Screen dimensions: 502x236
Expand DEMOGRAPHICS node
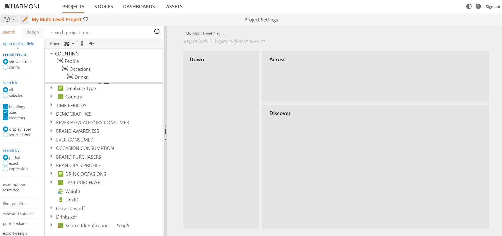pyautogui.click(x=52, y=114)
